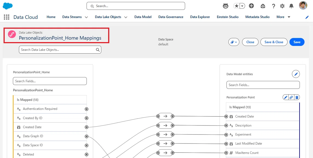
Task: Click the Created By ID field connector dot
Action: point(87,118)
